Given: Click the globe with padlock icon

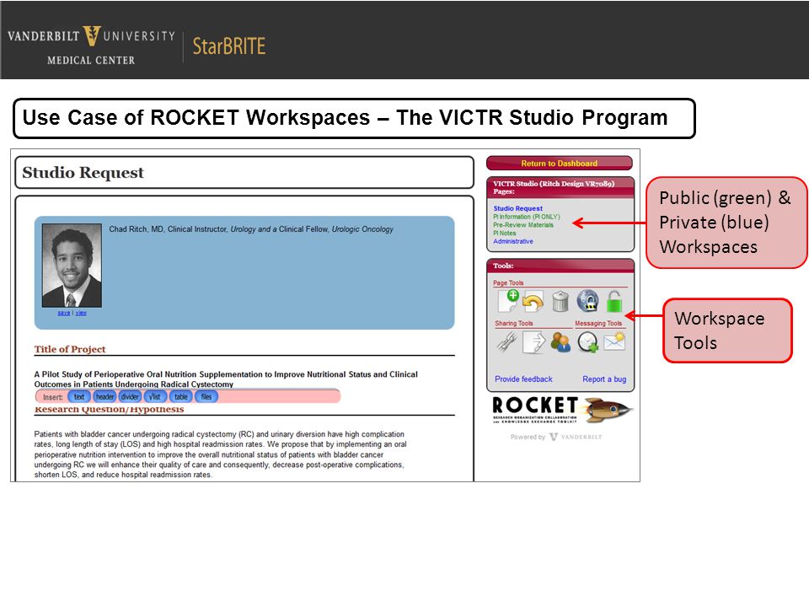Looking at the screenshot, I should 587,301.
